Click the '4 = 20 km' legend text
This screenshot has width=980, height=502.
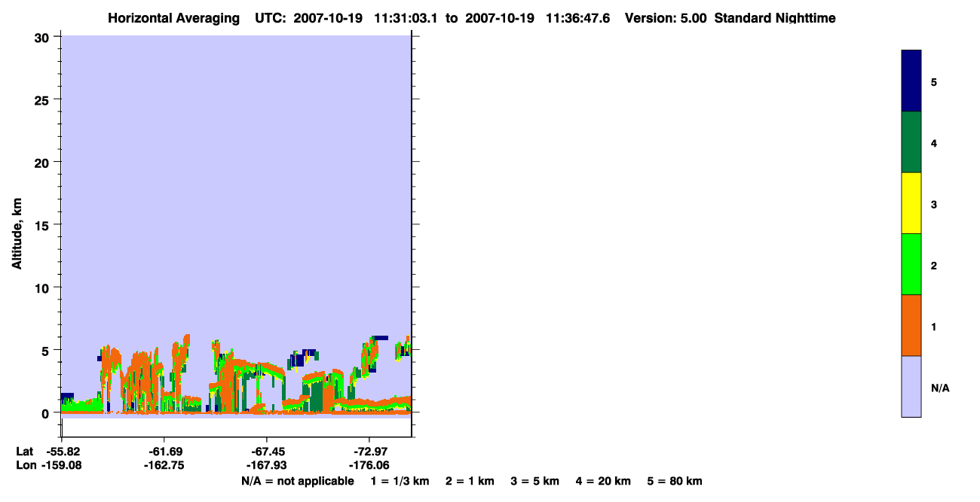(x=603, y=481)
